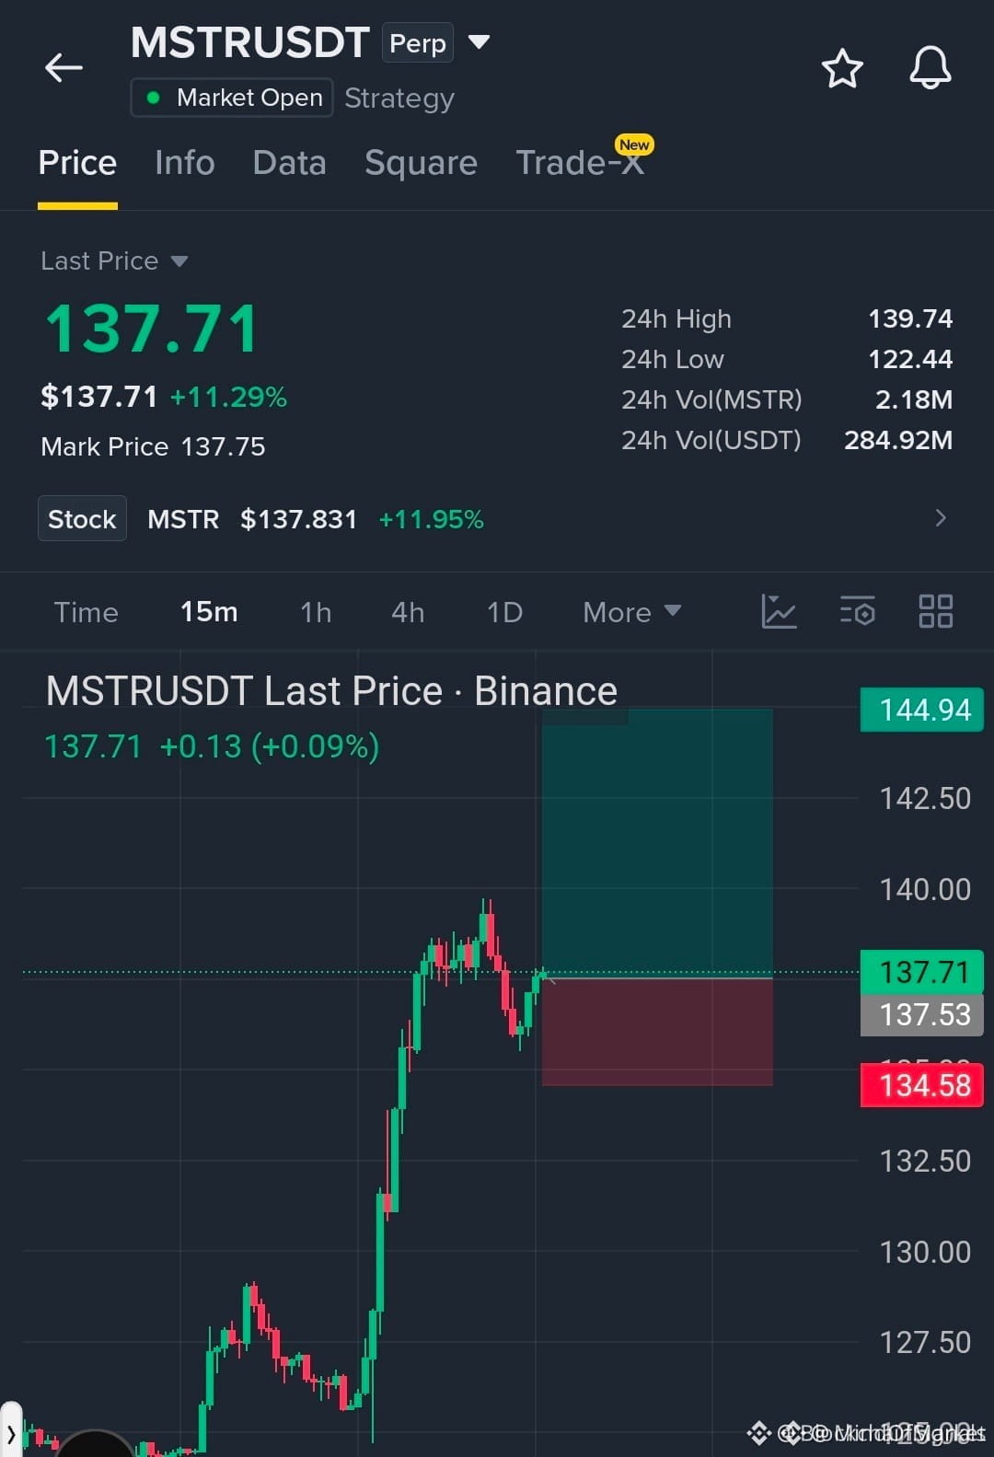Add MSTRUSDT to favorites with the star
Screen dimensions: 994x1457
[841, 69]
